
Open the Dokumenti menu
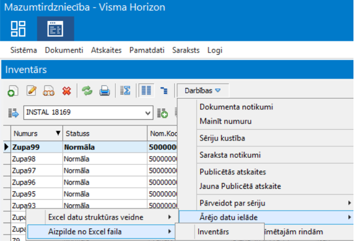(64, 50)
